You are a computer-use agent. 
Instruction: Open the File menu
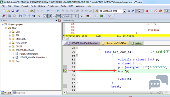click(3, 6)
